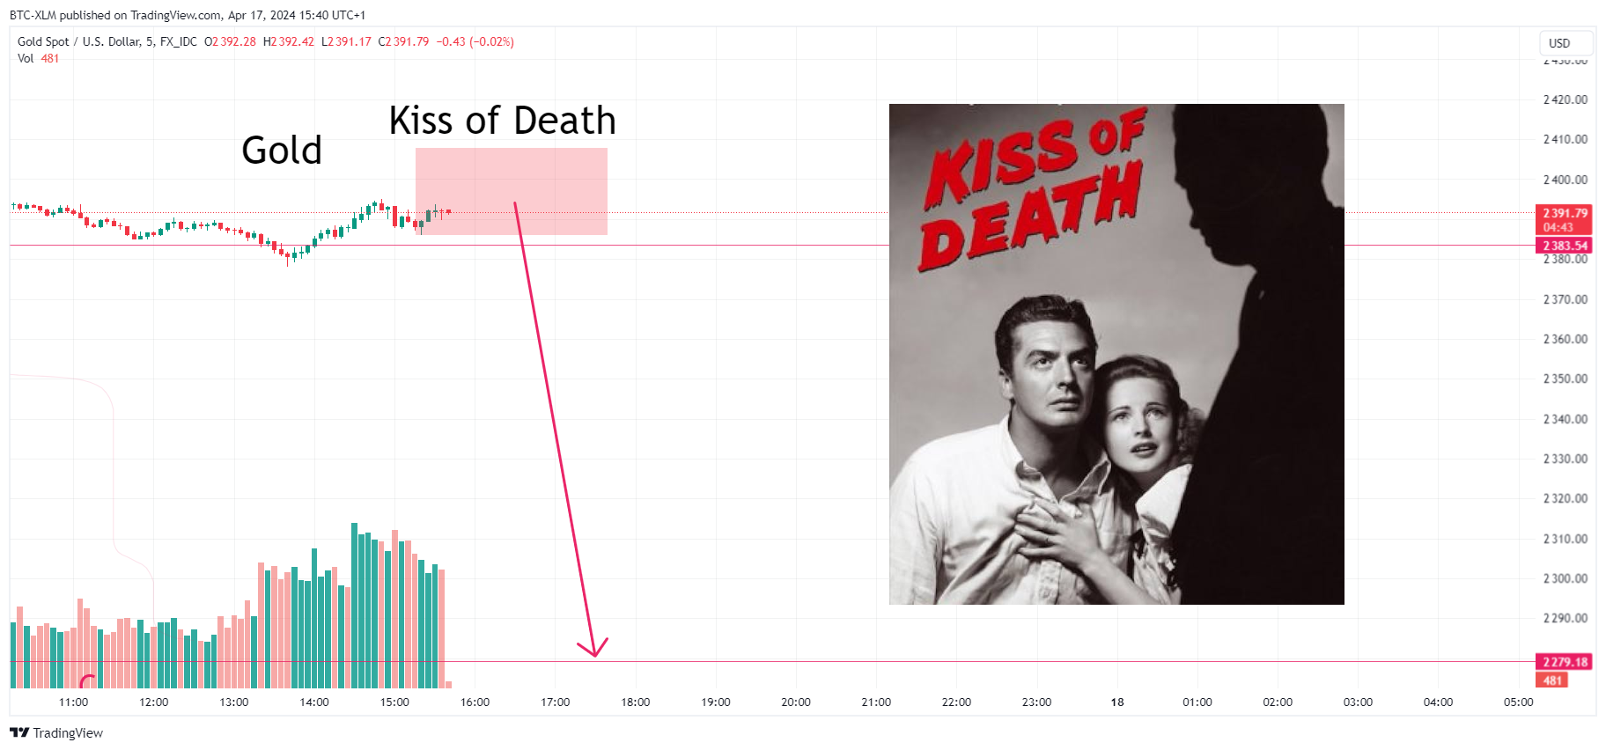Click the 2350.00 price axis label
This screenshot has height=750, width=1606.
(x=1565, y=379)
